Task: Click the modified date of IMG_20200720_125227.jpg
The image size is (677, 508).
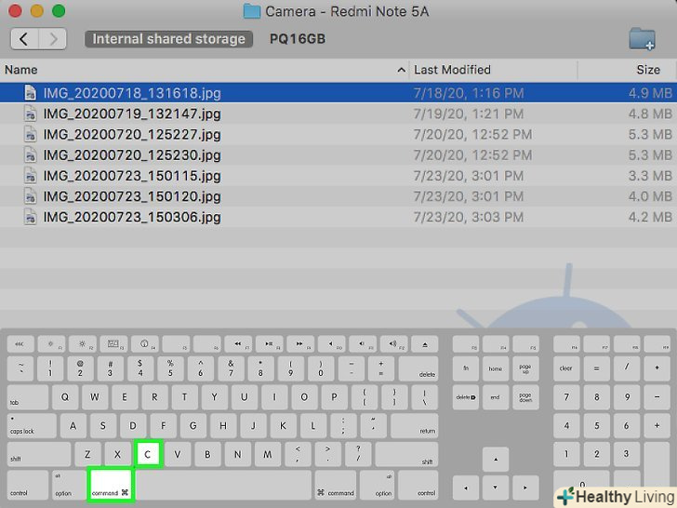Action: [x=472, y=134]
